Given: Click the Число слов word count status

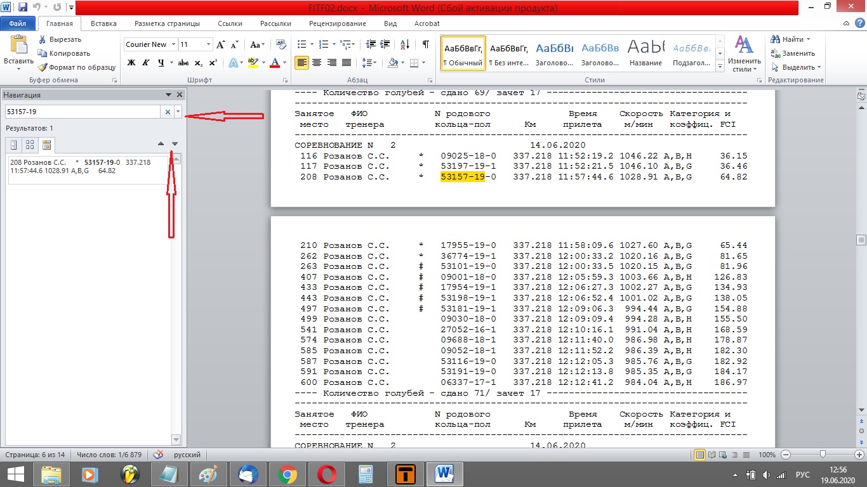Looking at the screenshot, I should [x=109, y=455].
